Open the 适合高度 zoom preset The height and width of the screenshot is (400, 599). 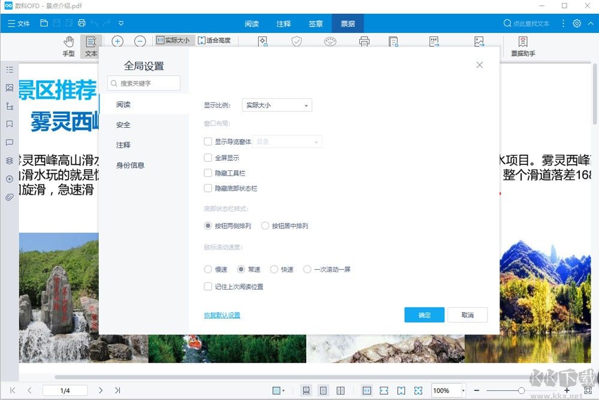216,40
